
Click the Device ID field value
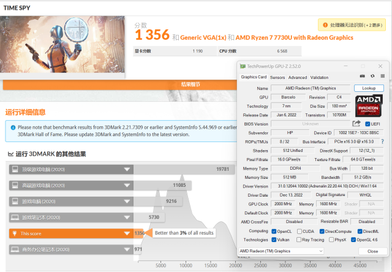pyautogui.click(x=358, y=133)
